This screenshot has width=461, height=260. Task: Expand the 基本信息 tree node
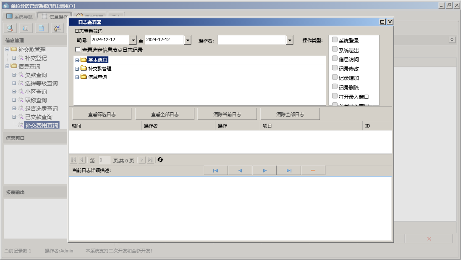77,60
